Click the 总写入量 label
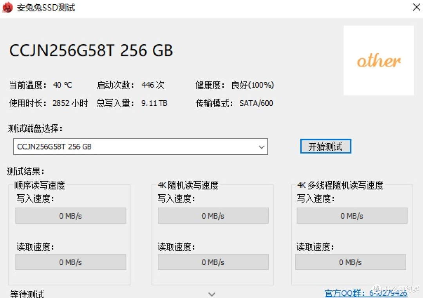Screen dimensions: 423x298 [x=115, y=103]
